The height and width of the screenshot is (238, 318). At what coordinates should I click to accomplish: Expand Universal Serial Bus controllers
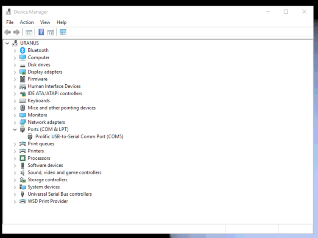[15, 194]
